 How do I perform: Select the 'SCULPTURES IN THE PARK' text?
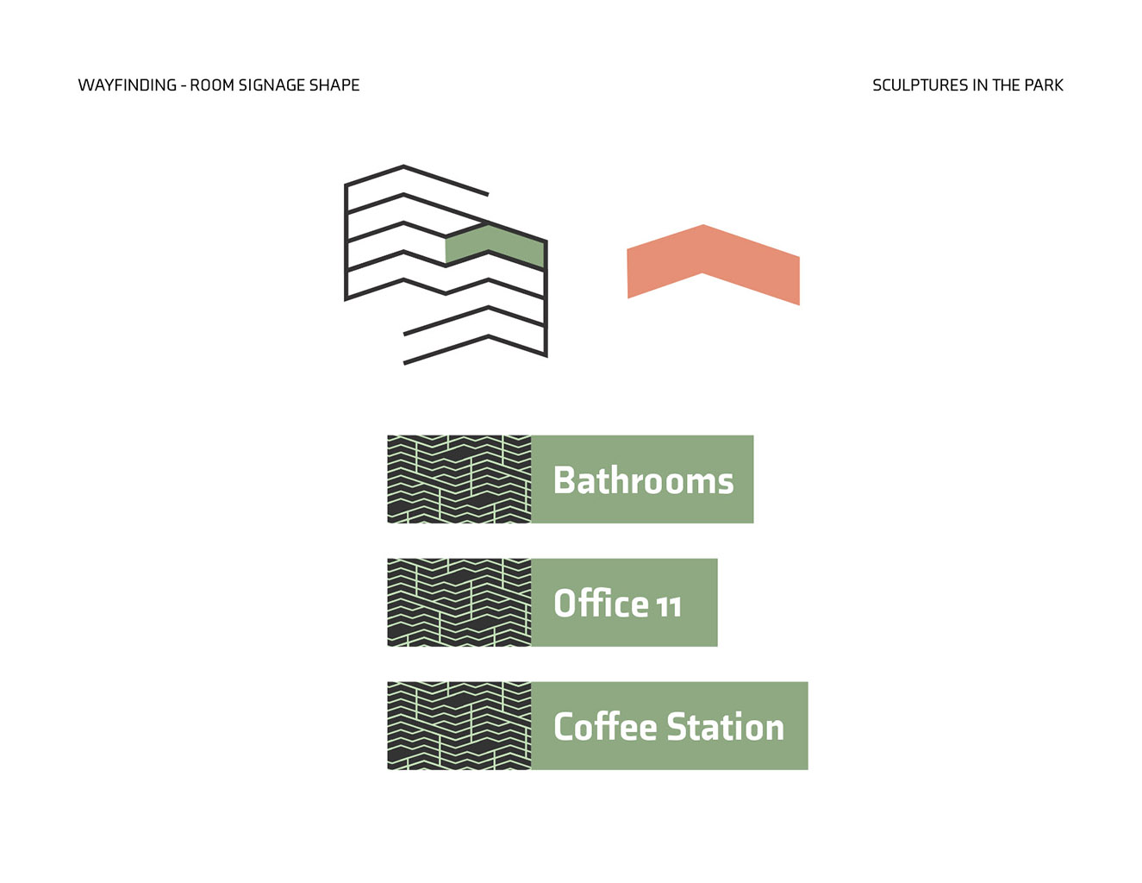[x=967, y=85]
